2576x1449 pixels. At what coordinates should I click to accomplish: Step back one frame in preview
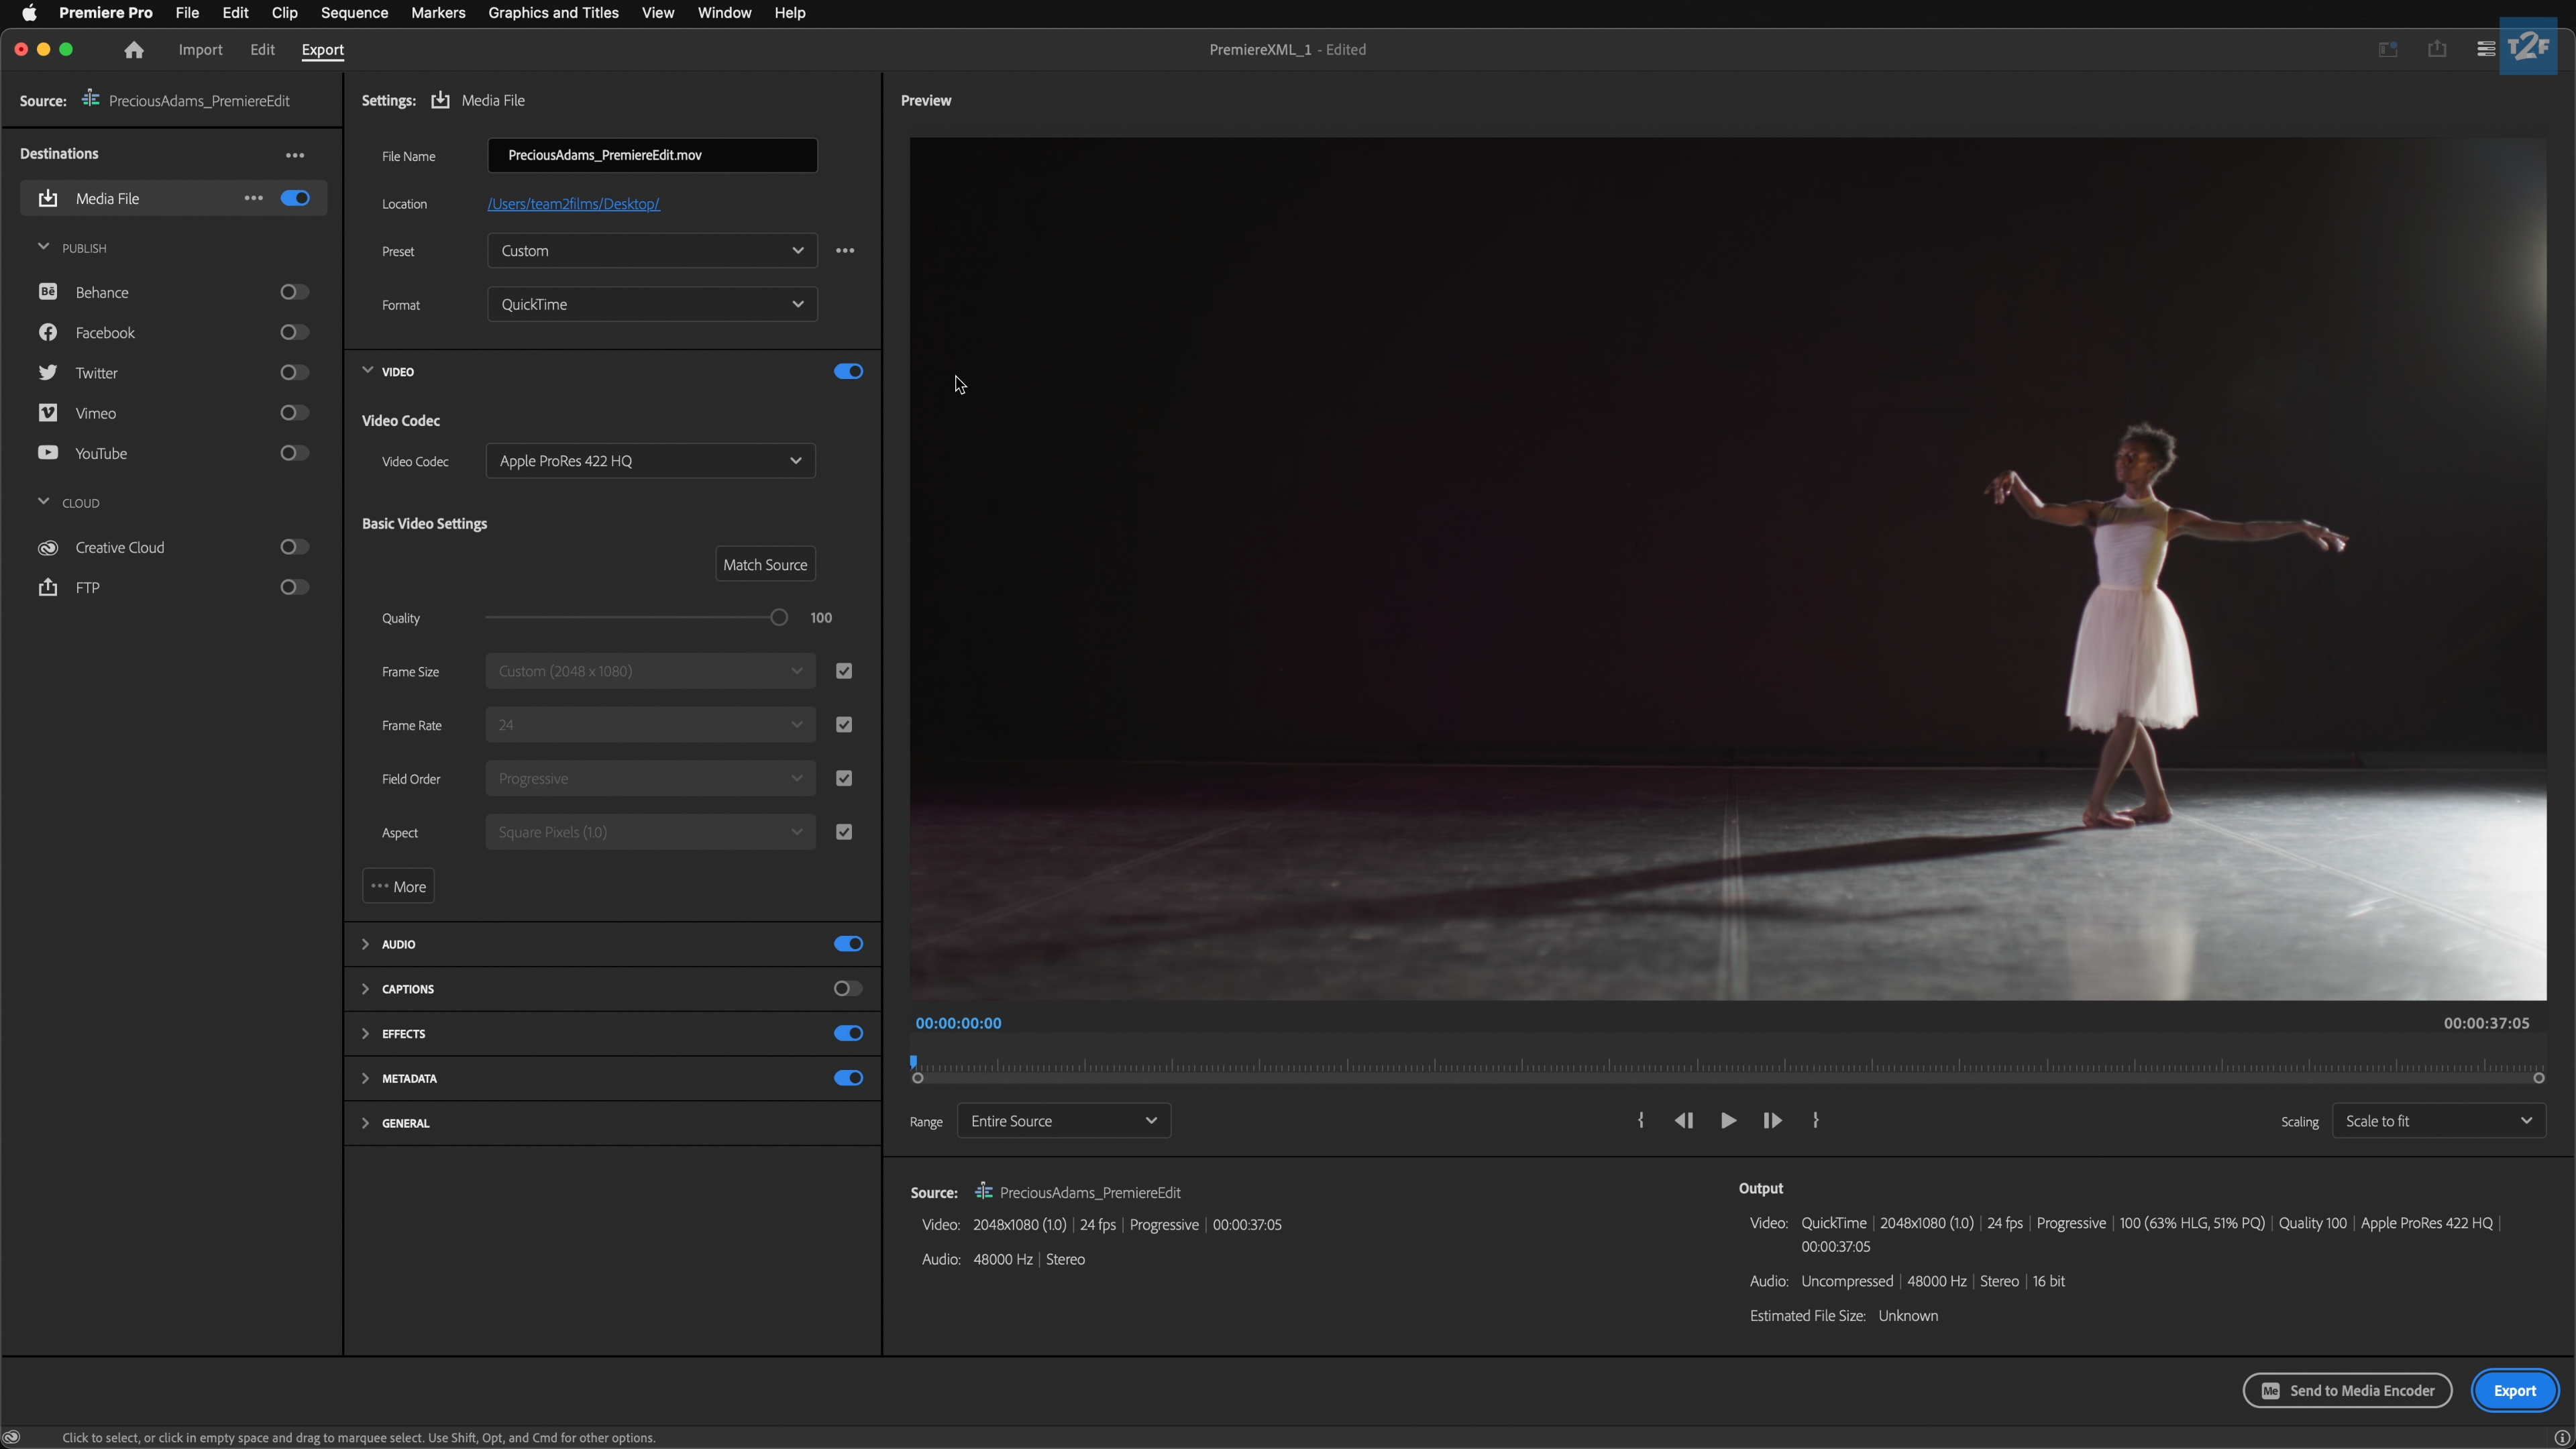(x=1684, y=1121)
